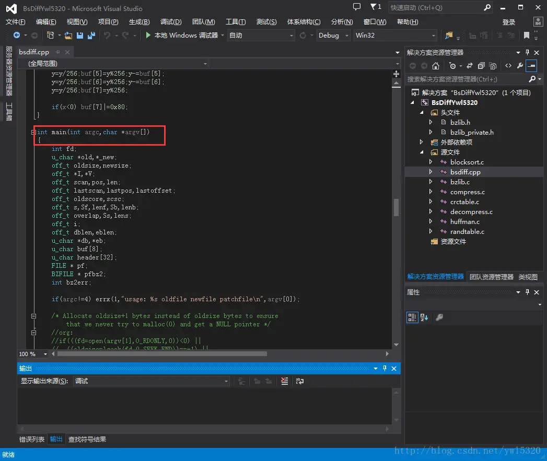Click the Find in Files toolbar icon
The image size is (547, 461).
[449, 35]
